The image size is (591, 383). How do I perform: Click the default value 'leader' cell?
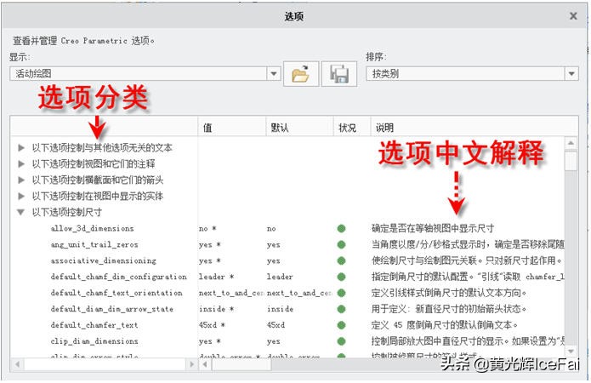click(x=280, y=277)
